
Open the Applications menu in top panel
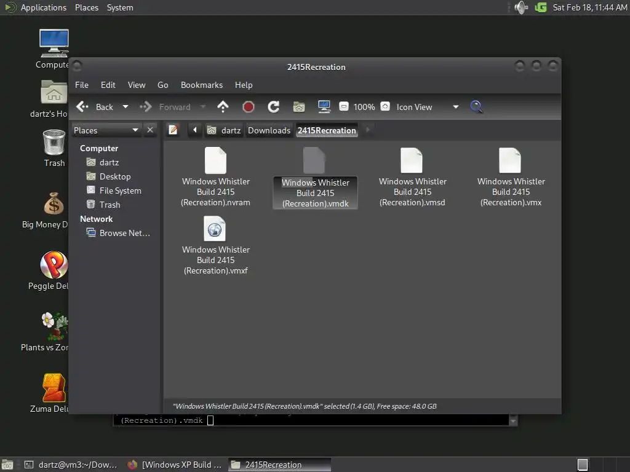[44, 7]
